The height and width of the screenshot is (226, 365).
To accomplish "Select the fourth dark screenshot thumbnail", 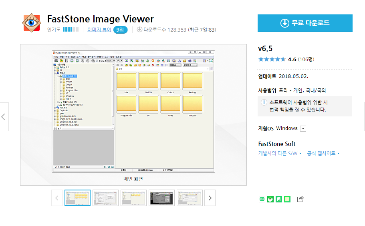I will (161, 198).
